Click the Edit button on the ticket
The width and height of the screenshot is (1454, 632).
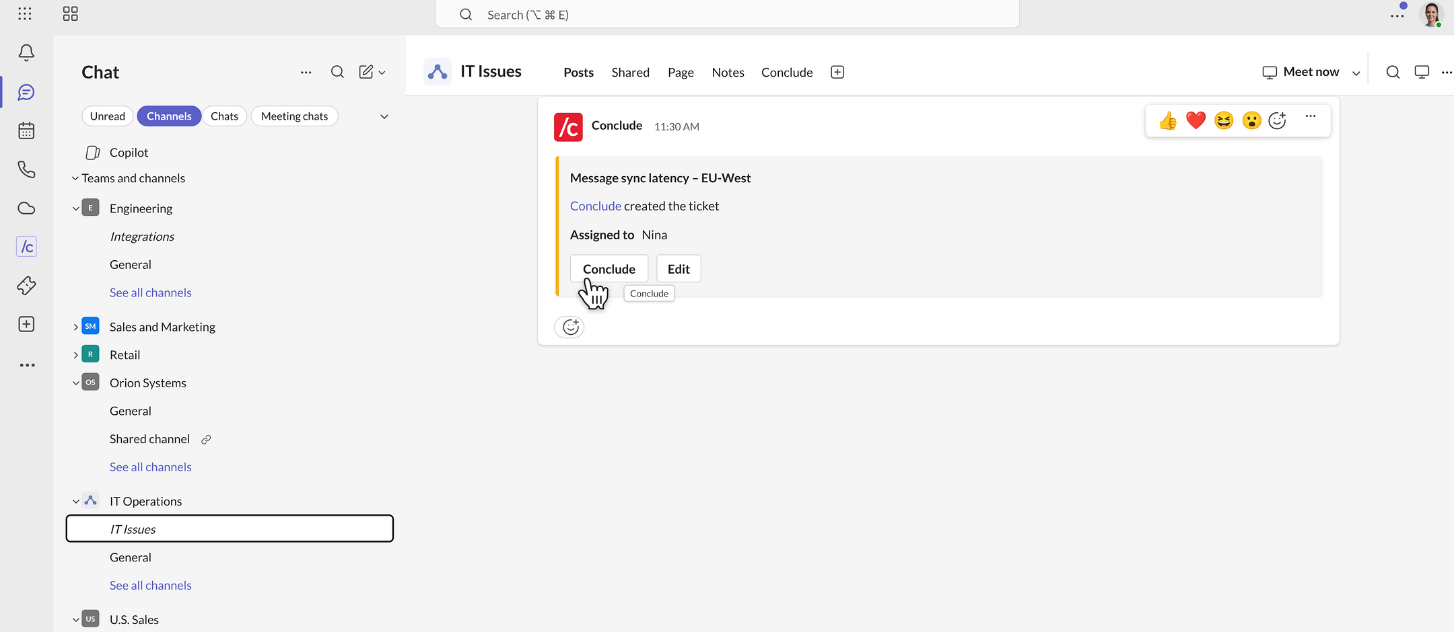[679, 268]
